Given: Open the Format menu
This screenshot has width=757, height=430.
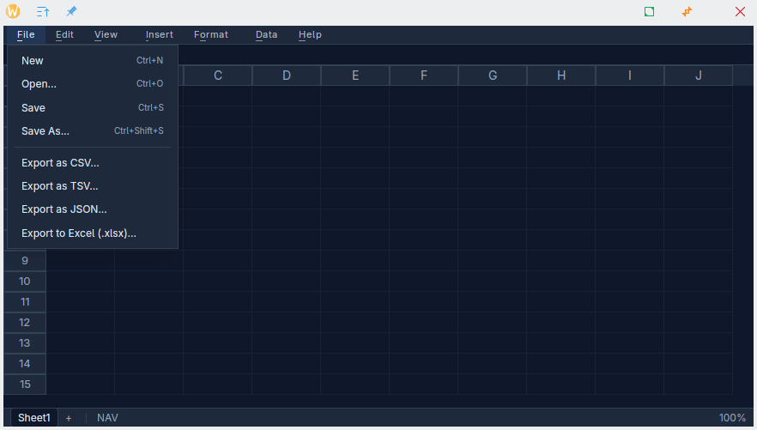Looking at the screenshot, I should point(211,35).
